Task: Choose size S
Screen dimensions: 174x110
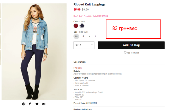Action: click(83, 36)
